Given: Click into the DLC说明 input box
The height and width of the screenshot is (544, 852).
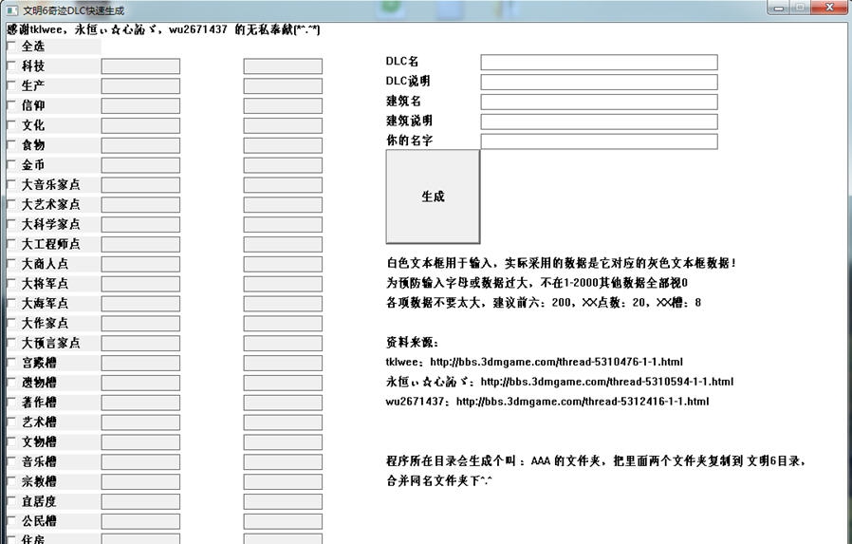Looking at the screenshot, I should coord(599,82).
